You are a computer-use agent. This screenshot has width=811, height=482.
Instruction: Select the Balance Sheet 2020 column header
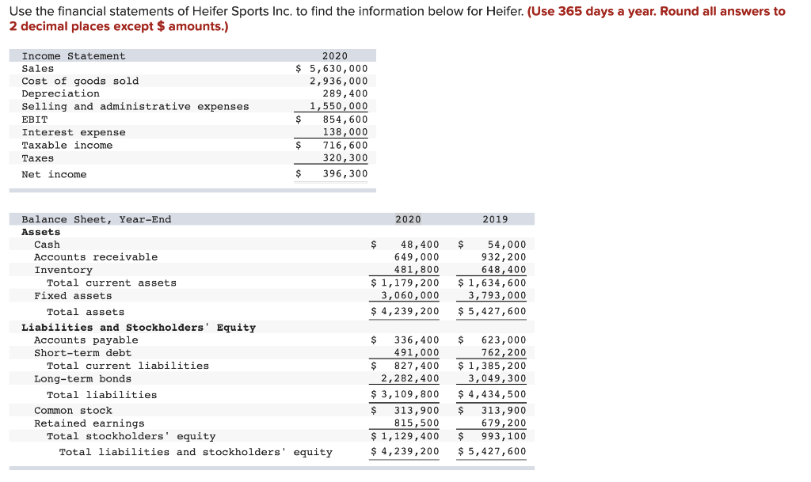tap(408, 219)
